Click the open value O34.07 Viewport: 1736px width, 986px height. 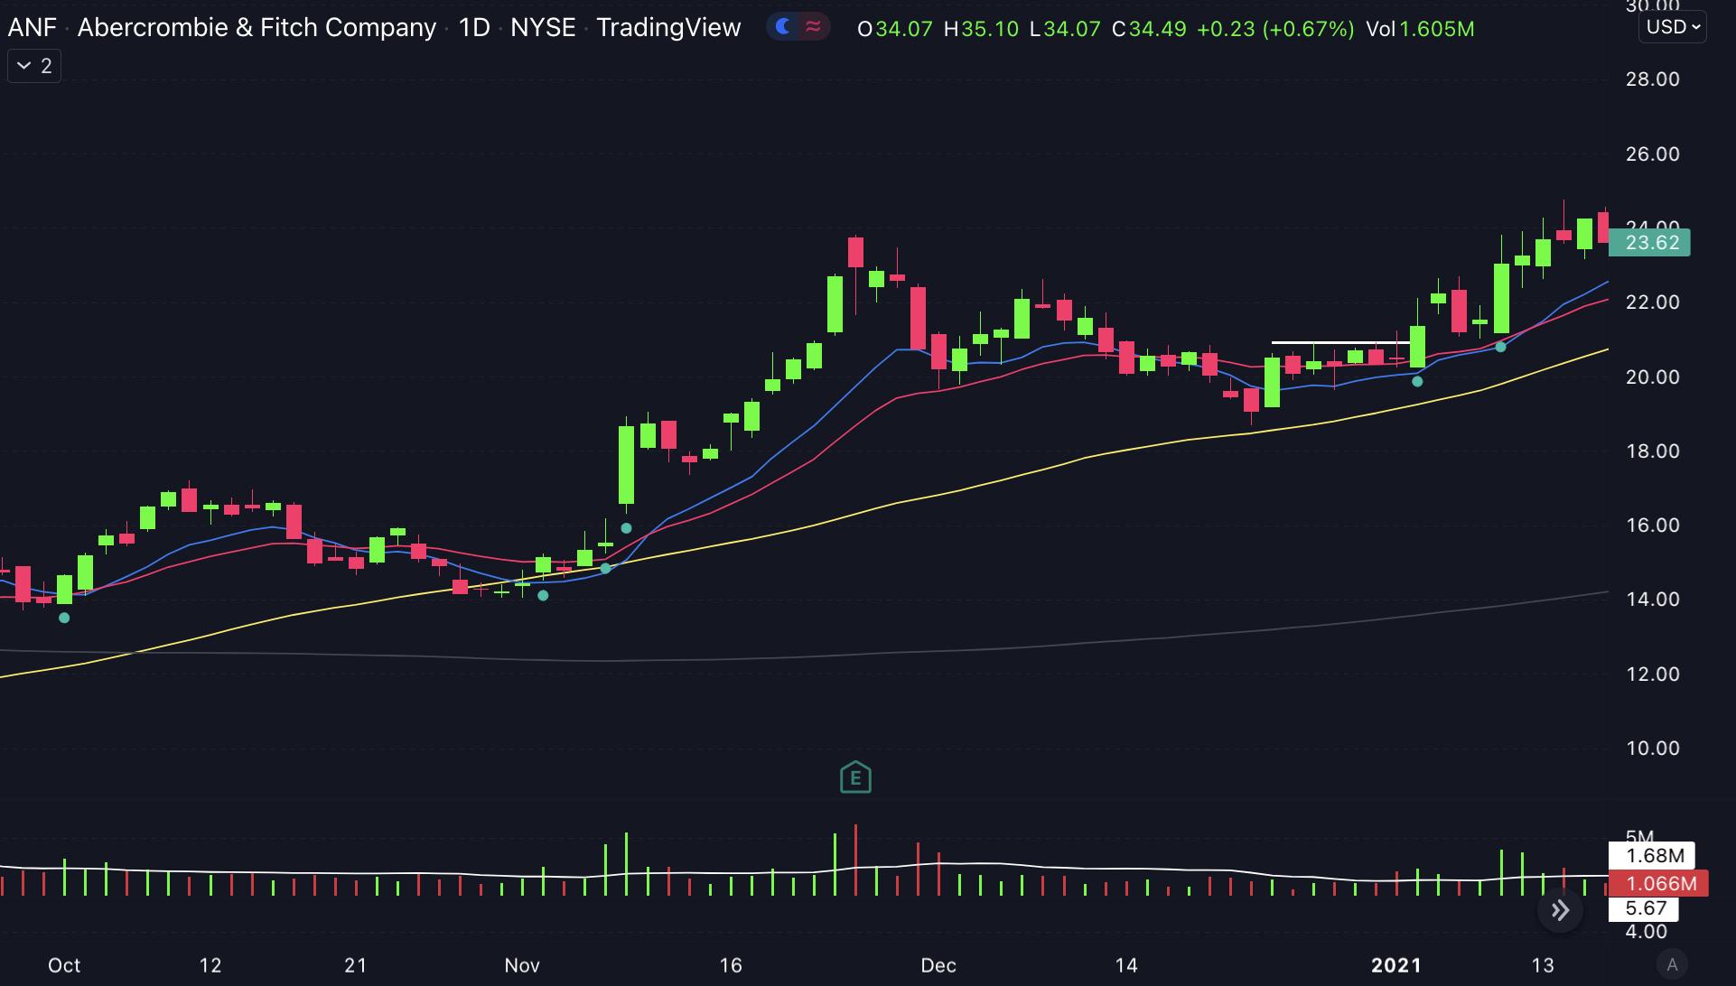click(894, 29)
